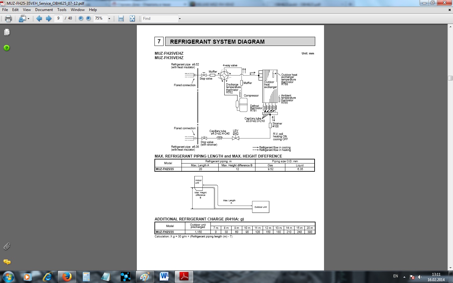
Task: Open the zoom percentage dropdown arrow
Action: [x=109, y=19]
